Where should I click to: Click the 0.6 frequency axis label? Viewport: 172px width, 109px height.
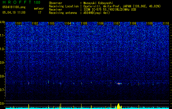2,104
